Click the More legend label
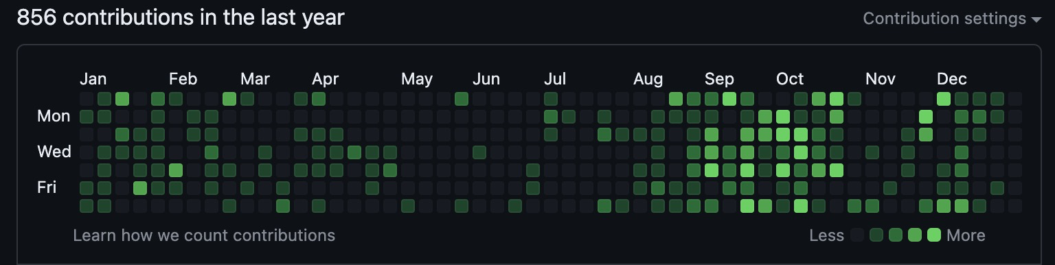The image size is (1055, 265). [966, 235]
